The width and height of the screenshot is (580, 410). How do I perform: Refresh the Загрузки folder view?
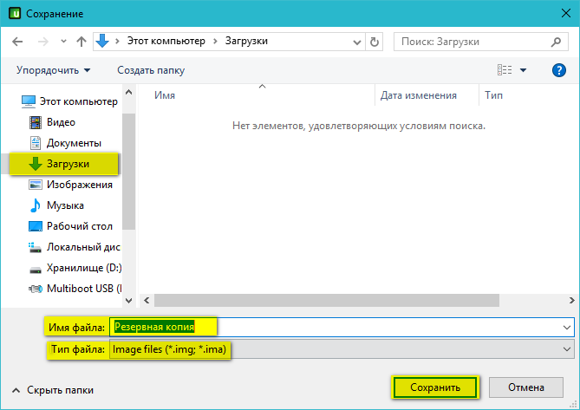[375, 42]
